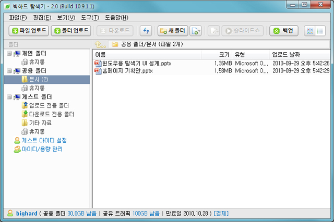Click upload date 오후 5:42:29 cell

301,71
